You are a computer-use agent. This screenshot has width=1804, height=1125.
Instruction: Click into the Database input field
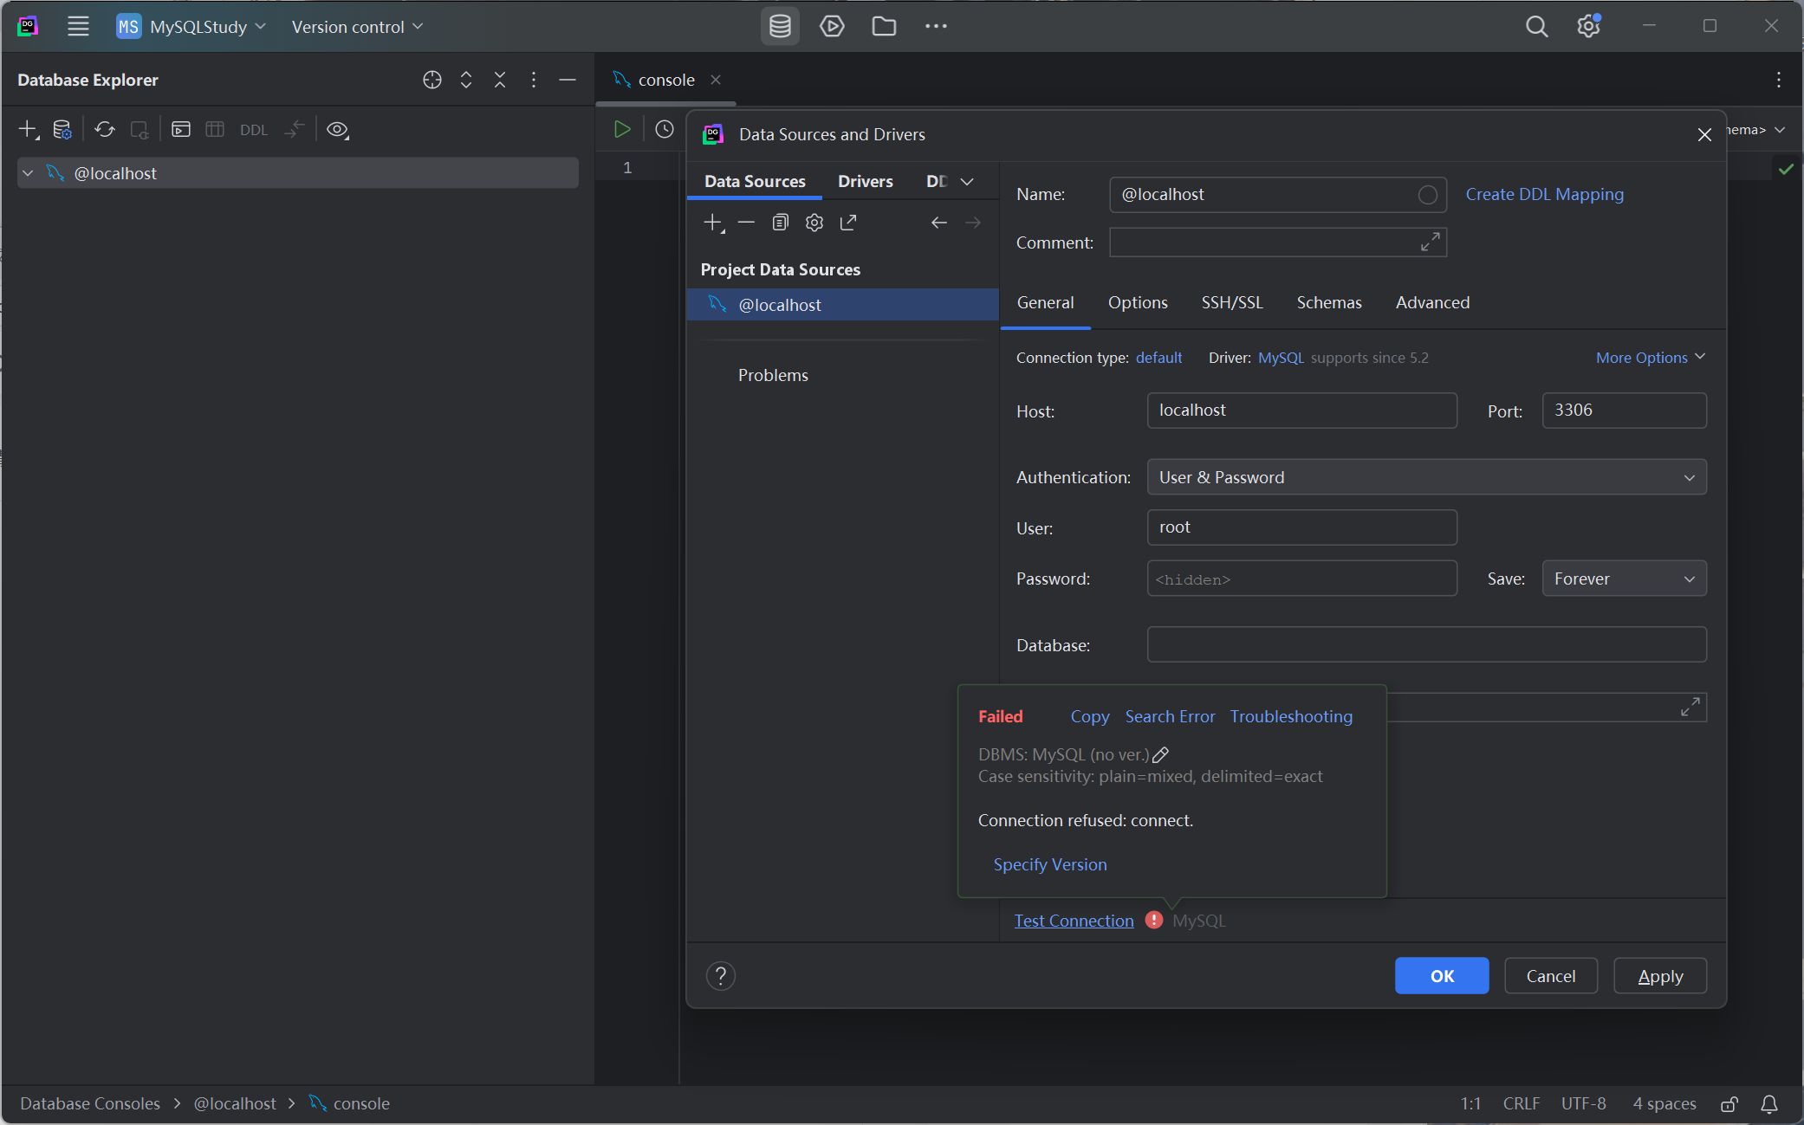[1426, 645]
